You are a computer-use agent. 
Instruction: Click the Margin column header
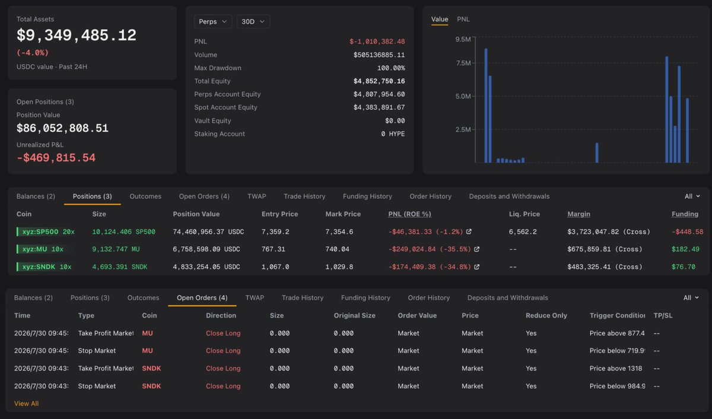pyautogui.click(x=578, y=214)
